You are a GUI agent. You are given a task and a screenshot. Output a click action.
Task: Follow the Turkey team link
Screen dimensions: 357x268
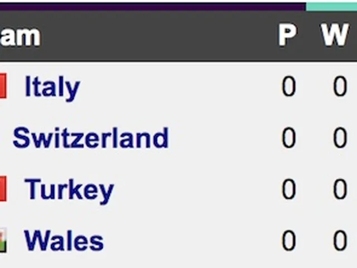click(69, 190)
